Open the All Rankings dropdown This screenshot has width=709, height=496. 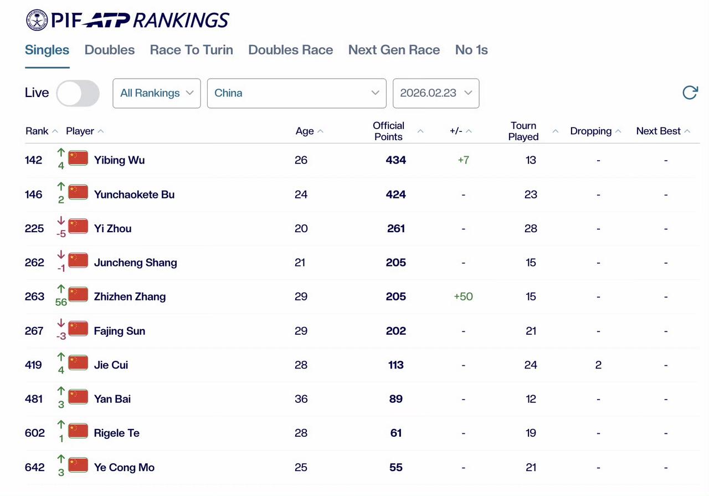(x=157, y=93)
